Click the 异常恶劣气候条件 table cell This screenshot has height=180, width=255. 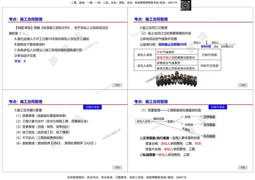[177, 63]
